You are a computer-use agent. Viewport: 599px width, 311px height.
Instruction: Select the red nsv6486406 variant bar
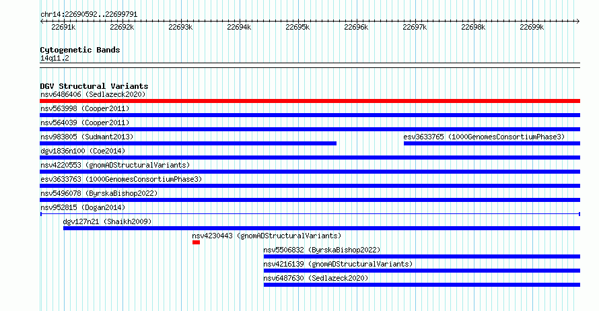[310, 101]
